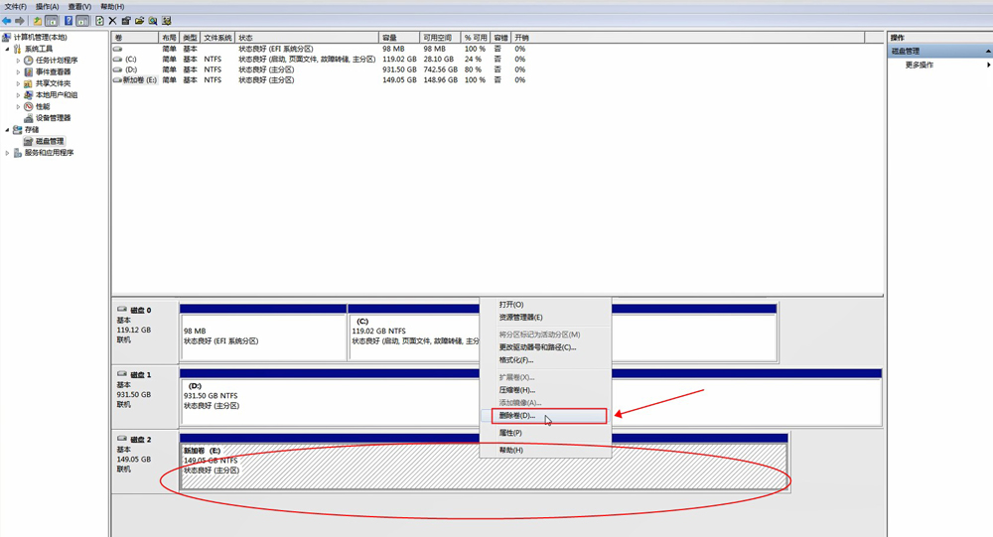This screenshot has width=993, height=537.
Task: Click the back arrow toolbar icon
Action: [x=7, y=21]
